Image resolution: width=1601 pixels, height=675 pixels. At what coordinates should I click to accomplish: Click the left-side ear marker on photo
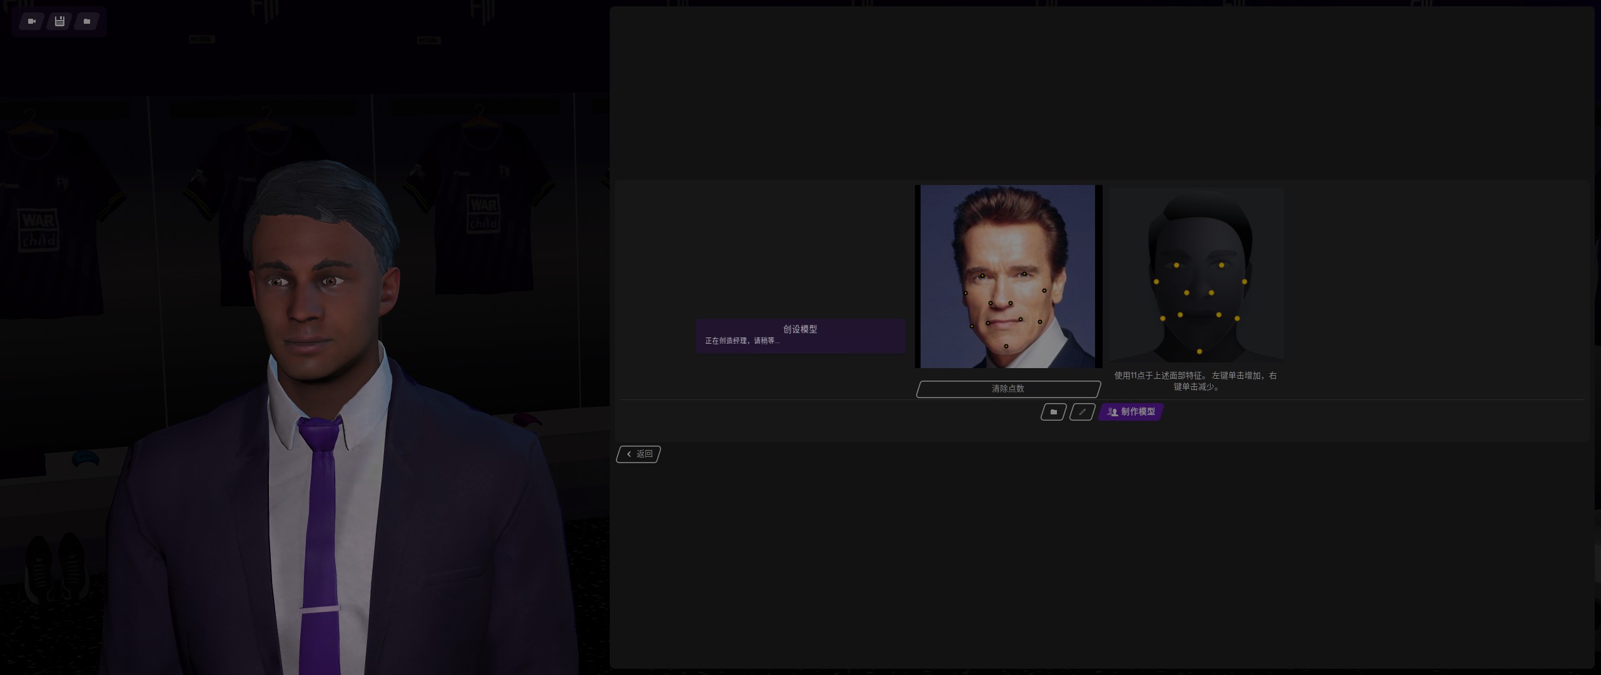point(966,293)
